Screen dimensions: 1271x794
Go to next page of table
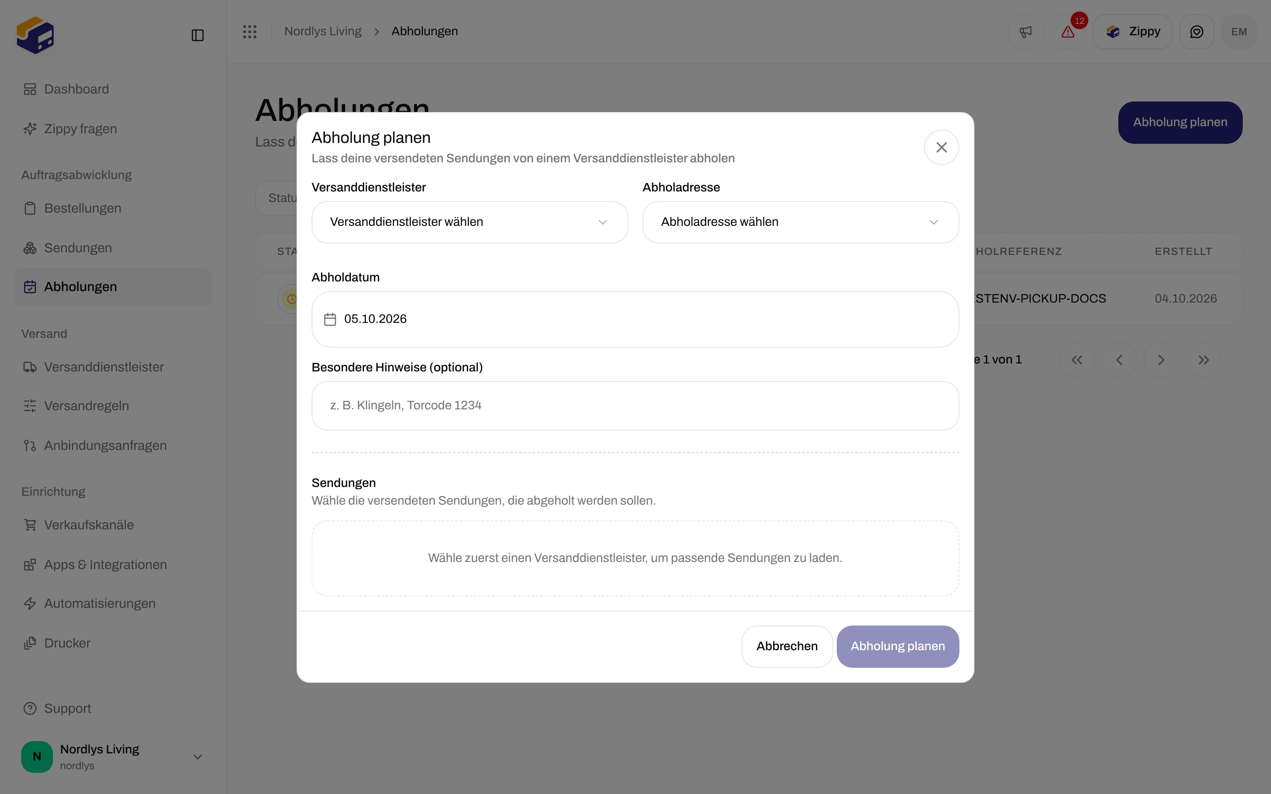(x=1161, y=360)
